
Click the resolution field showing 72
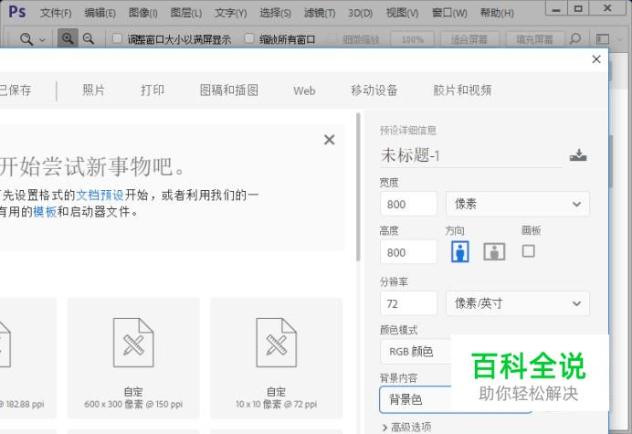(408, 303)
